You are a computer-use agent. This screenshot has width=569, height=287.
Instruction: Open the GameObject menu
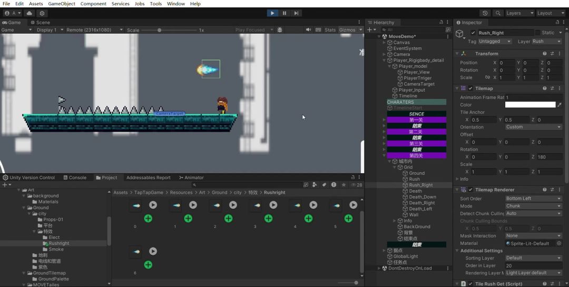pos(61,4)
